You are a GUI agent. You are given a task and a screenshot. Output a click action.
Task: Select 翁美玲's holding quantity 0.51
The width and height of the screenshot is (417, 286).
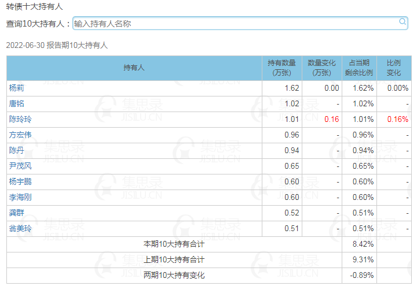[292, 228]
